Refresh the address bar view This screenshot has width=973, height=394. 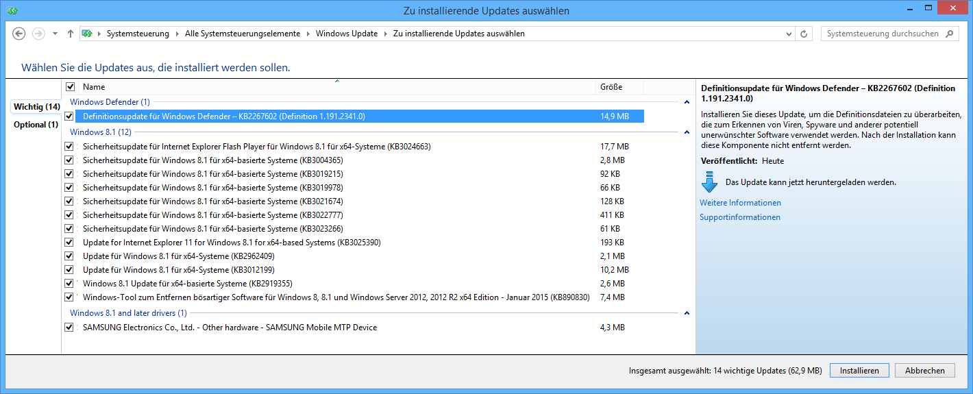tap(804, 34)
